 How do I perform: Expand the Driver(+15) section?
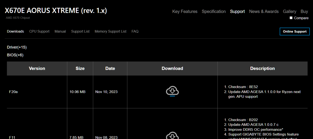click(17, 47)
